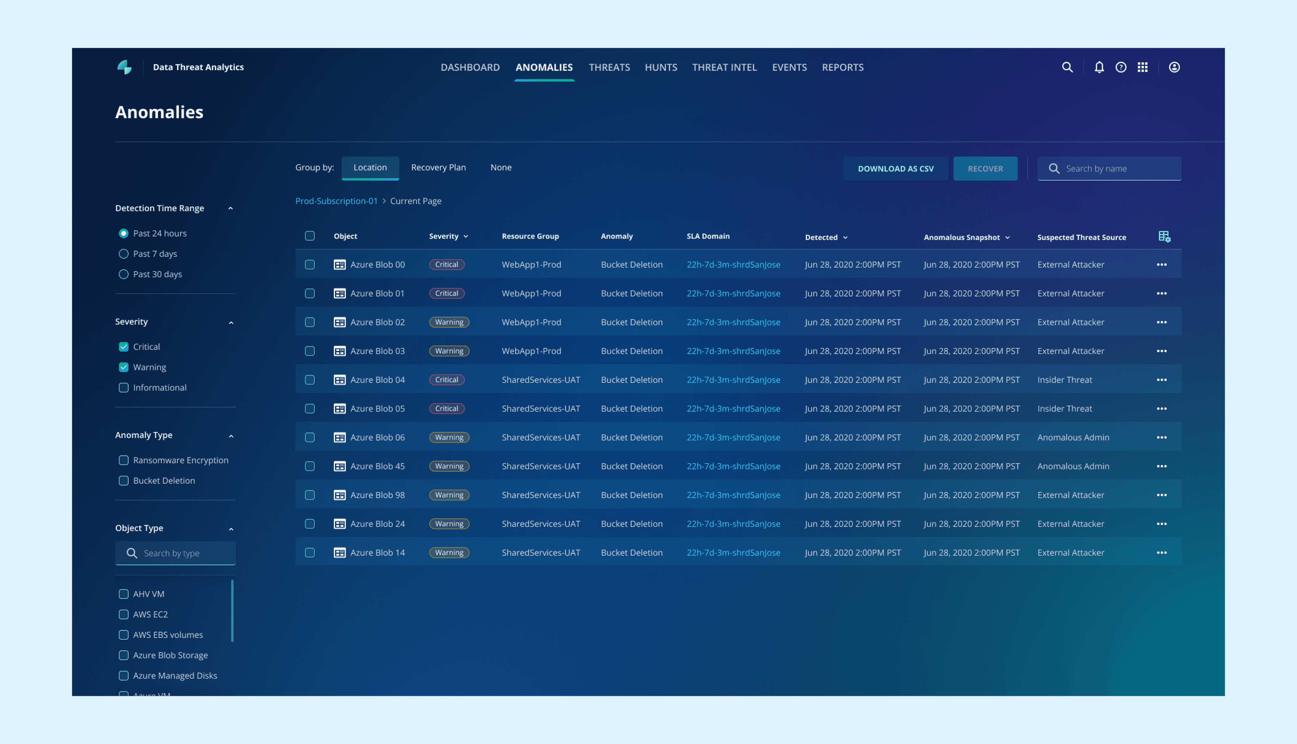1297x744 pixels.
Task: Uncheck the Critical severity filter
Action: [x=123, y=347]
